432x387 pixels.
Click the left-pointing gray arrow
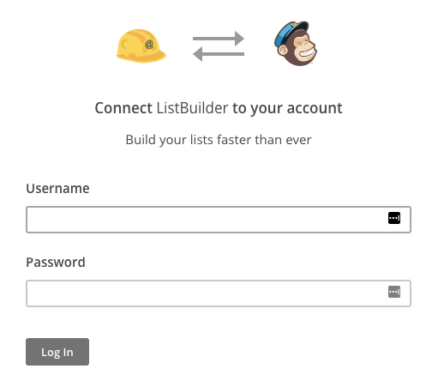(219, 54)
